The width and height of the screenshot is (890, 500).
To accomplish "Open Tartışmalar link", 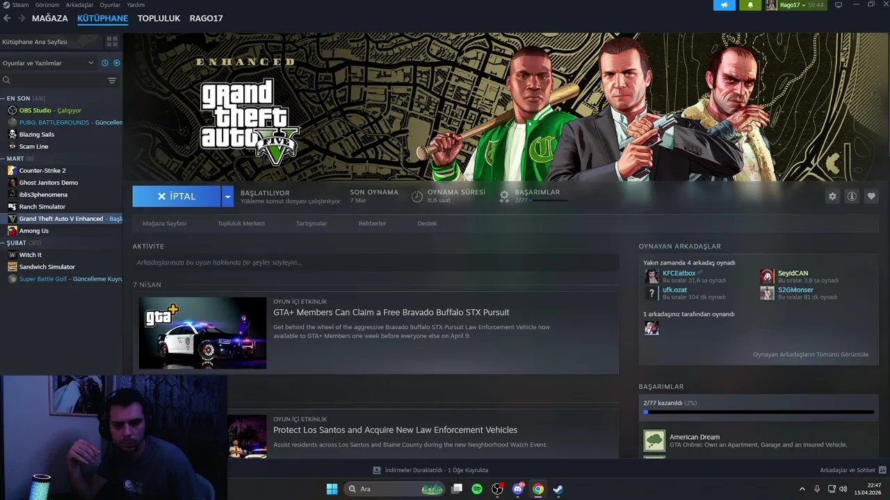I will [311, 224].
